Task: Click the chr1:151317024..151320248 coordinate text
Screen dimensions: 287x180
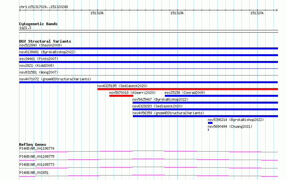Action: [x=44, y=7]
